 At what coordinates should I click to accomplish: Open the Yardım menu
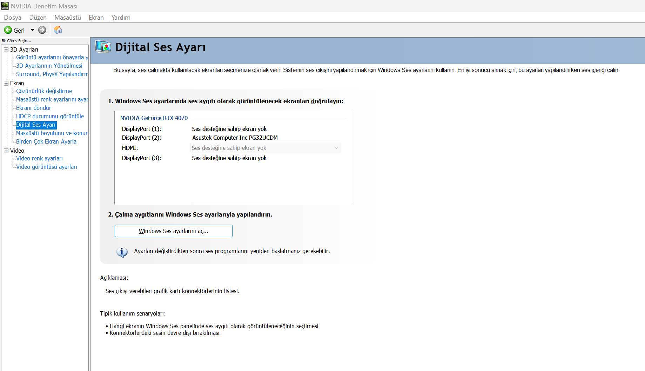121,18
